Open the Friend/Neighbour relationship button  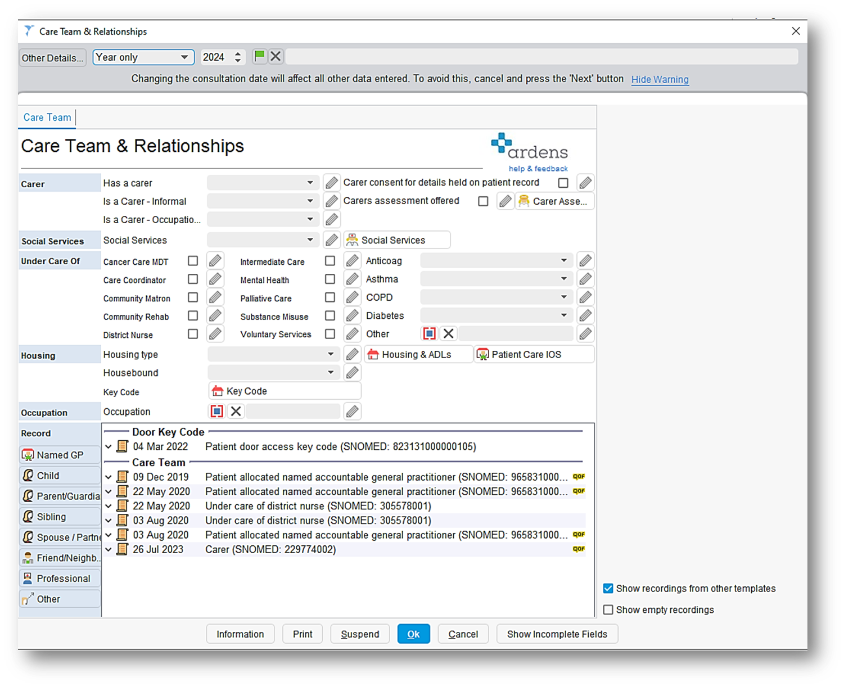tap(60, 558)
